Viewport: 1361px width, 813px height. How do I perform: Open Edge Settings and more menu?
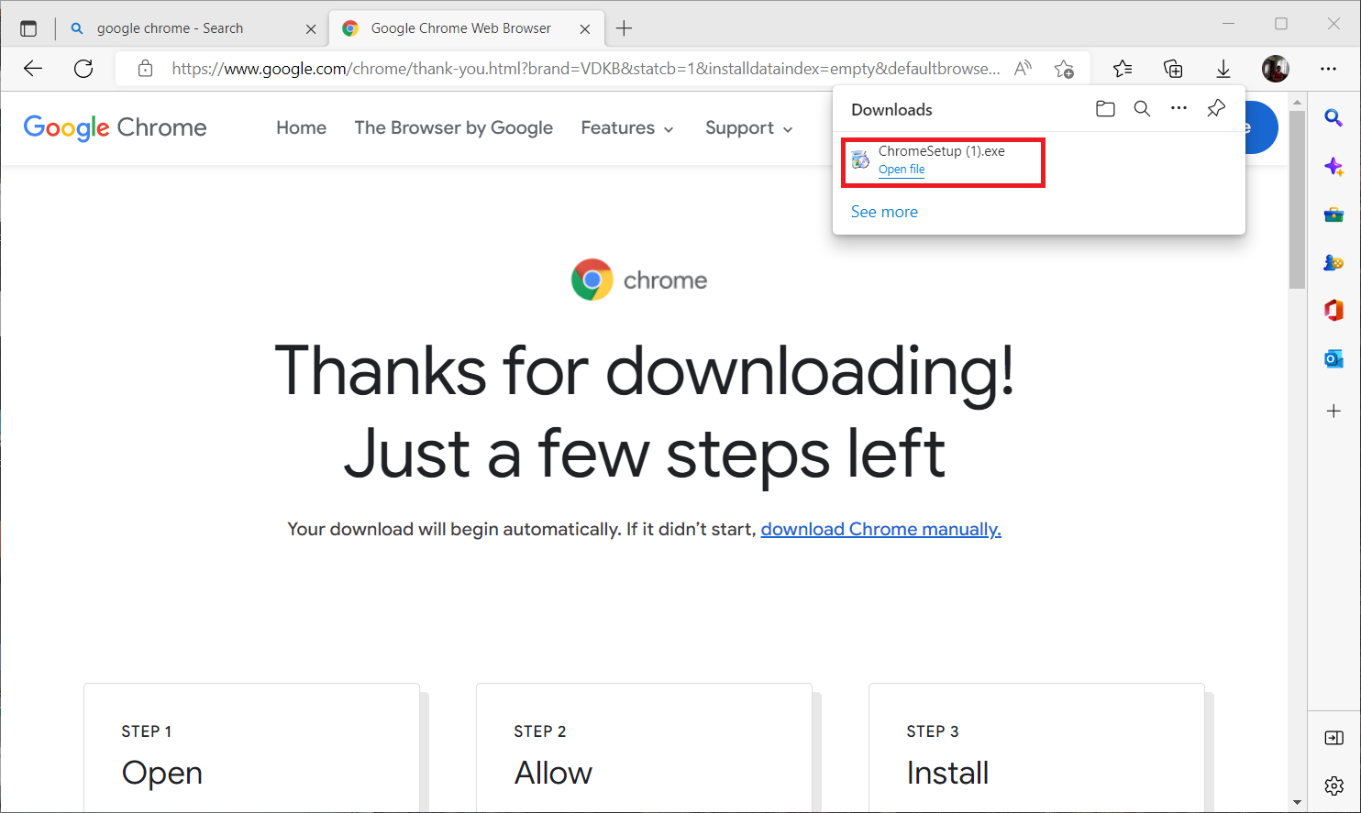pos(1328,69)
